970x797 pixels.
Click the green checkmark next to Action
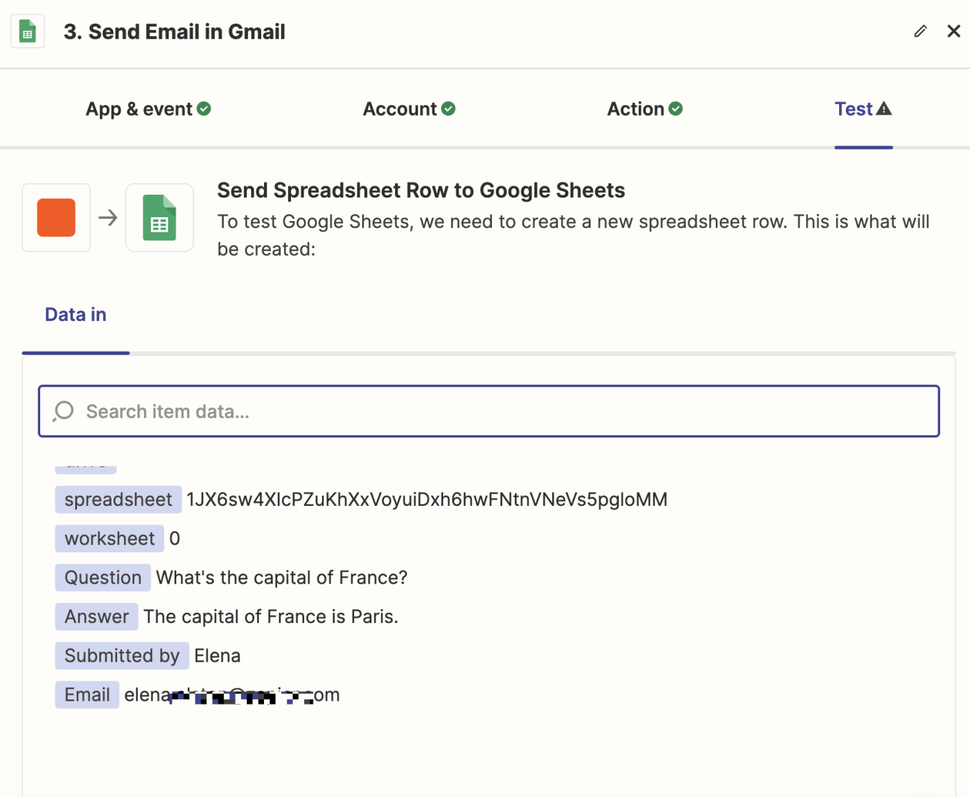[x=676, y=109]
